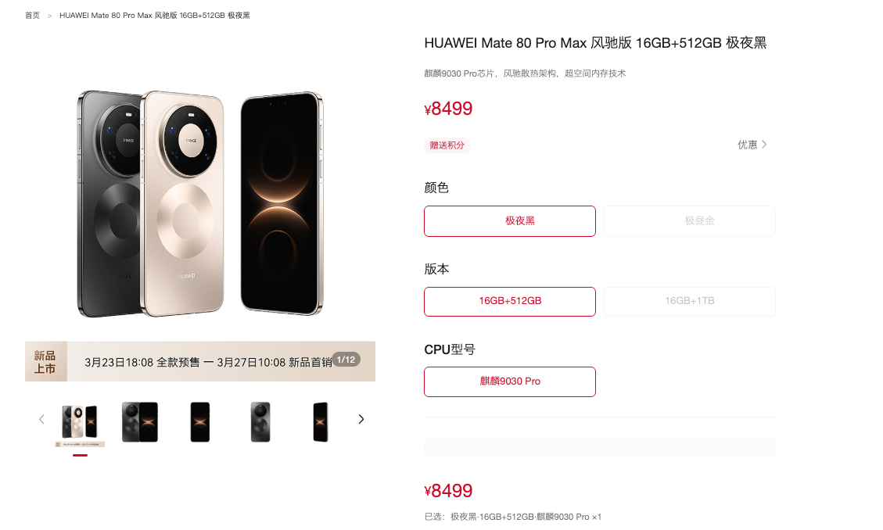Click the previous thumbnails left arrow

click(41, 419)
